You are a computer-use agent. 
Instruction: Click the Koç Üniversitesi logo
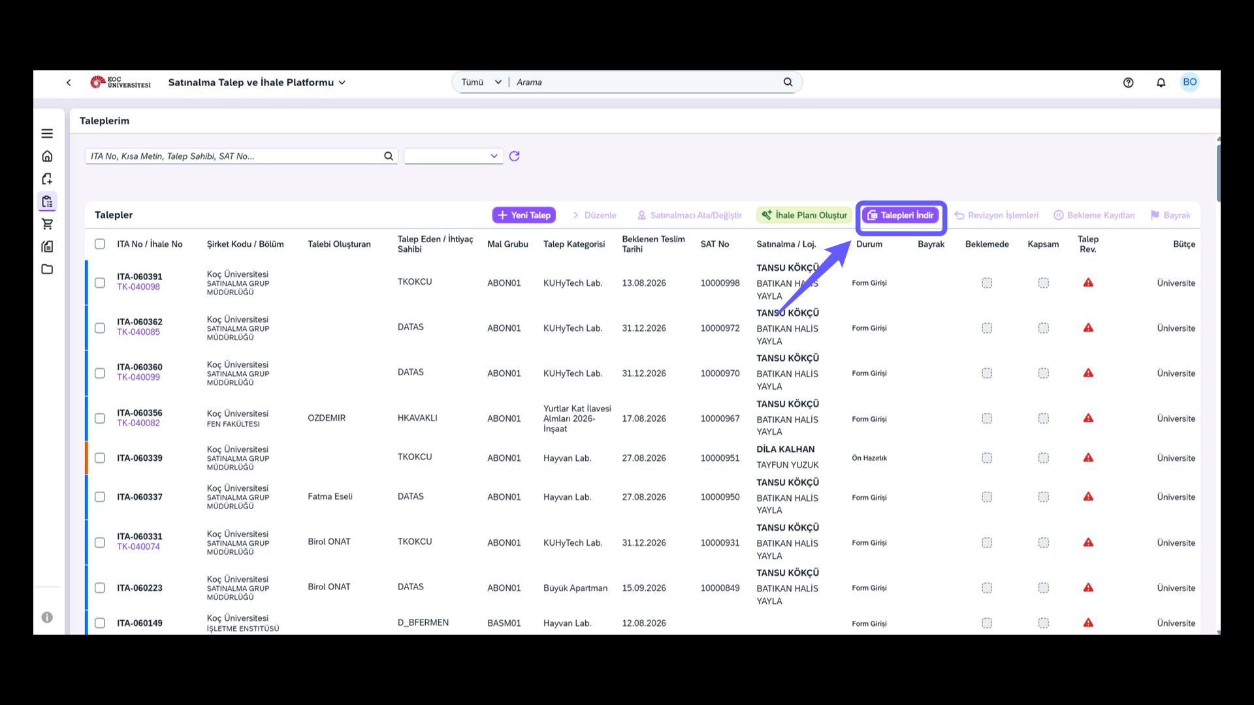tap(120, 82)
